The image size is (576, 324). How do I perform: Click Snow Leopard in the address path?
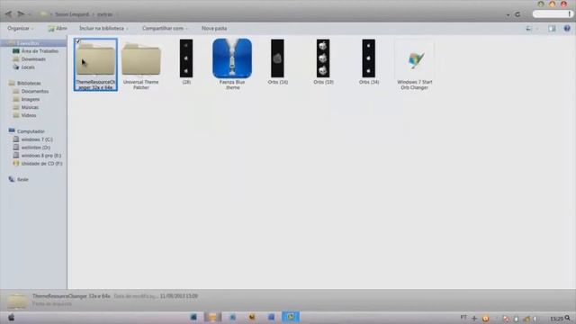72,14
